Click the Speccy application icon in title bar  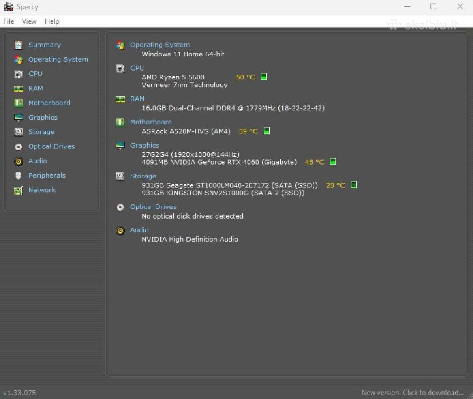click(8, 7)
